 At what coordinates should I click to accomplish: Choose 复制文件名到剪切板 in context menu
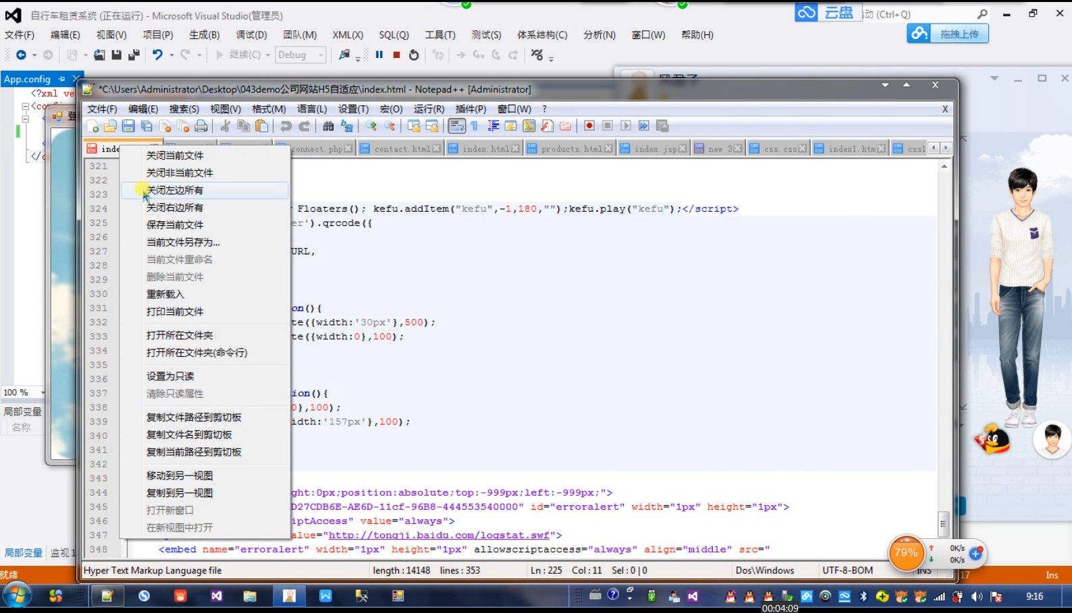click(x=205, y=435)
